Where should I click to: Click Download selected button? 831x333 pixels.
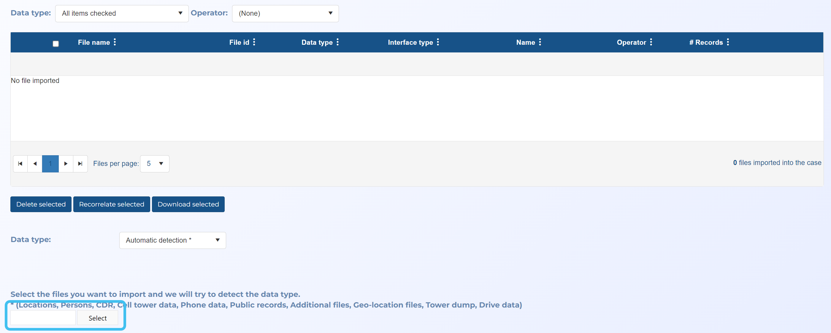tap(188, 204)
